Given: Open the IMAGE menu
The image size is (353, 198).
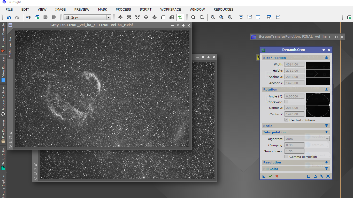Looking at the screenshot, I should 60,9.
